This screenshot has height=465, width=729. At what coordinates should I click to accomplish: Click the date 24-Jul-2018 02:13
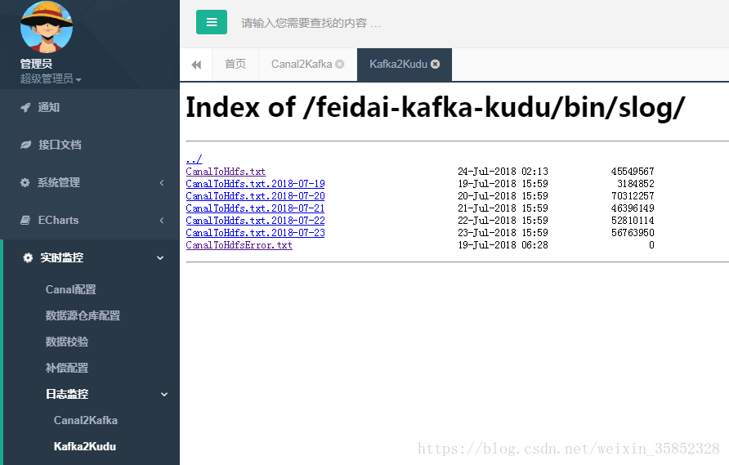(x=503, y=172)
